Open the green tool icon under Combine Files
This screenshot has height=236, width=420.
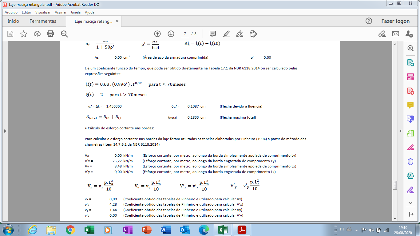(410, 133)
